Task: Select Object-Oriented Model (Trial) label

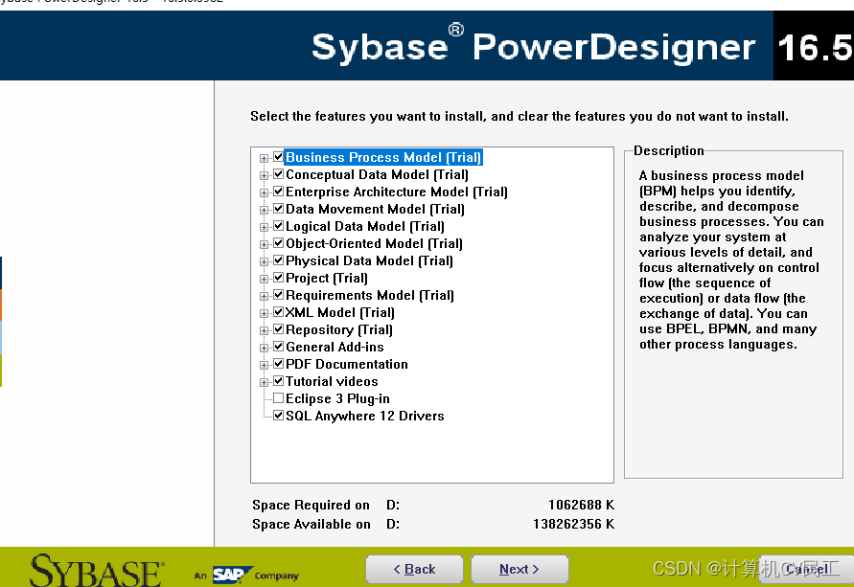Action: point(374,243)
